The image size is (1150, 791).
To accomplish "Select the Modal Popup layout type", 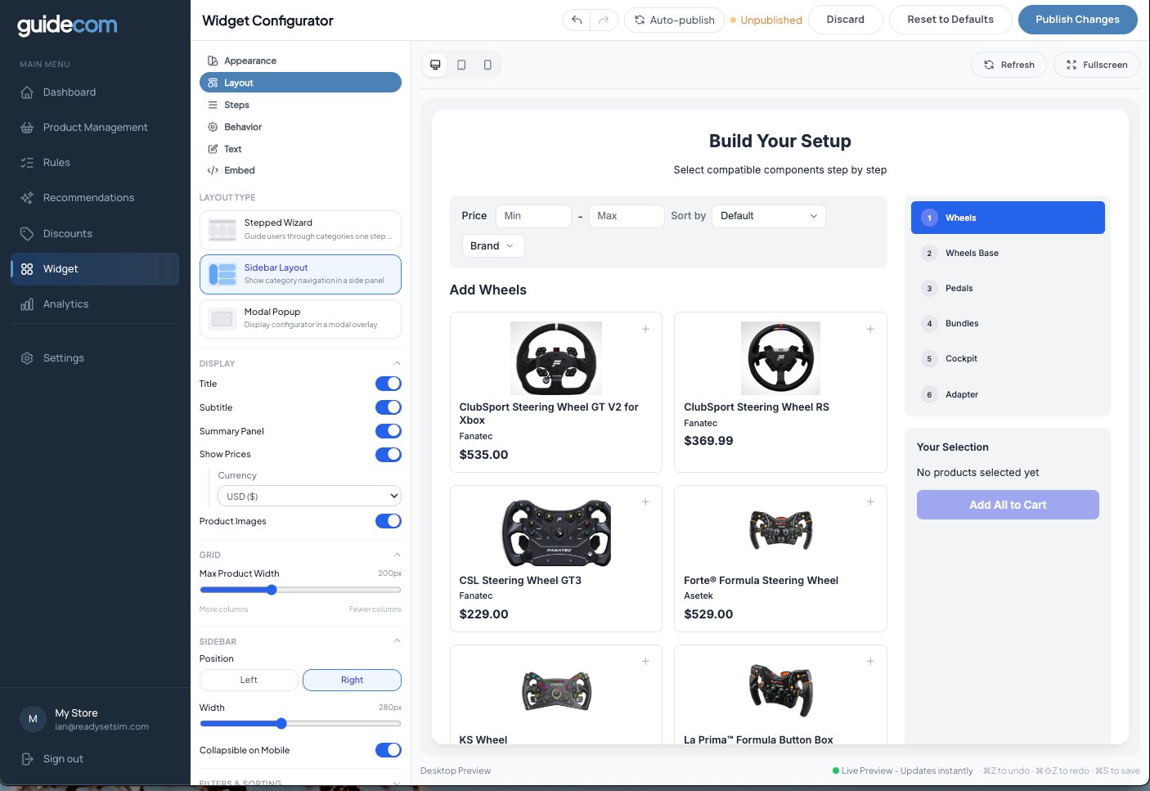I will click(300, 319).
